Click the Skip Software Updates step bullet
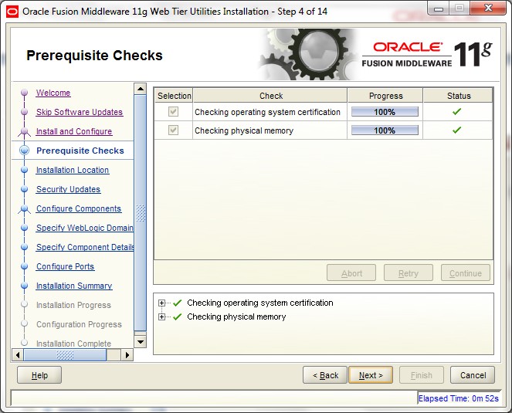 click(24, 112)
